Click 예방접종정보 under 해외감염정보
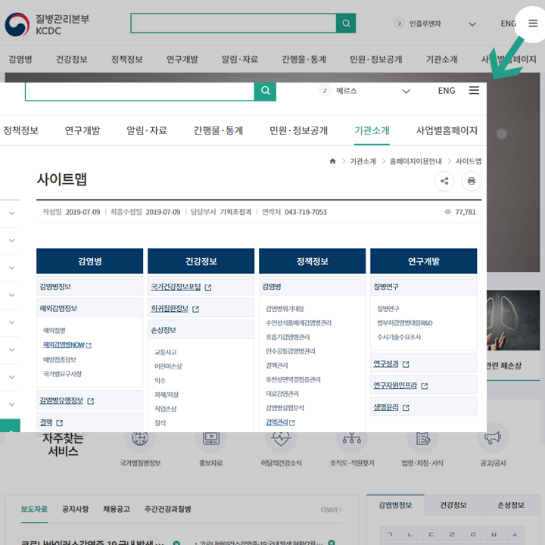The width and height of the screenshot is (545, 545). coord(60,360)
